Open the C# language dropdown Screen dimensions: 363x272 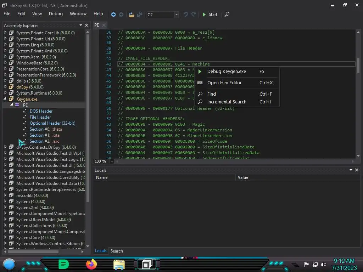point(177,15)
